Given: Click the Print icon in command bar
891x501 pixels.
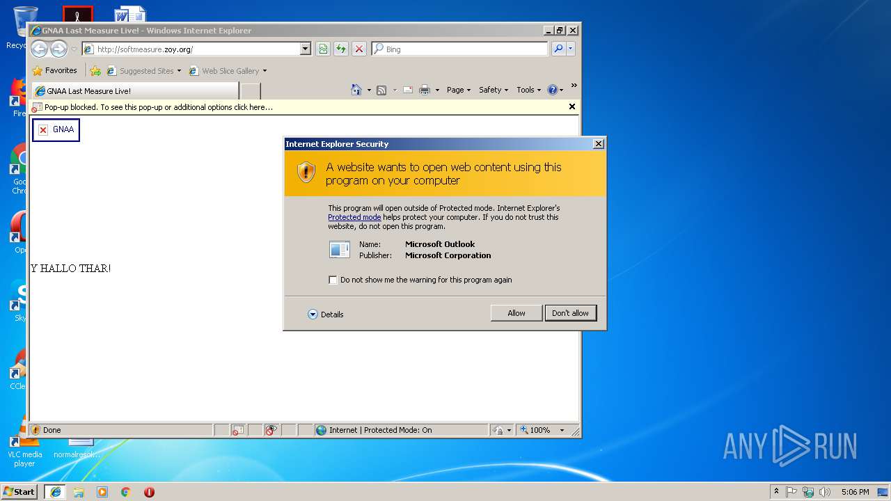Looking at the screenshot, I should [x=425, y=90].
